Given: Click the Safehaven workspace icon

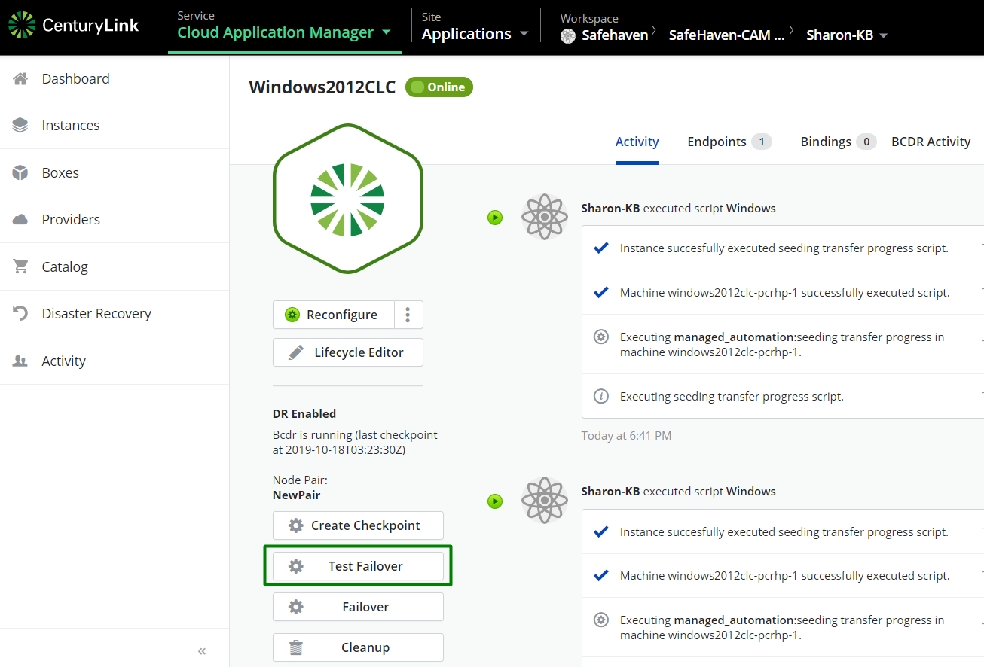Looking at the screenshot, I should [568, 35].
